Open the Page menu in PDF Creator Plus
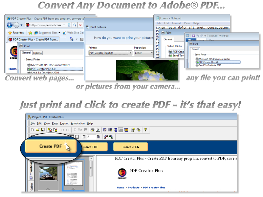The height and width of the screenshot is (197, 263). click(55, 123)
